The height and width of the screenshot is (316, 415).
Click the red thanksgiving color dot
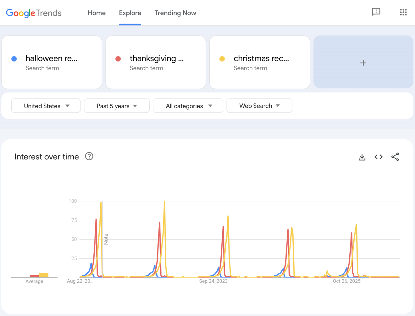118,59
